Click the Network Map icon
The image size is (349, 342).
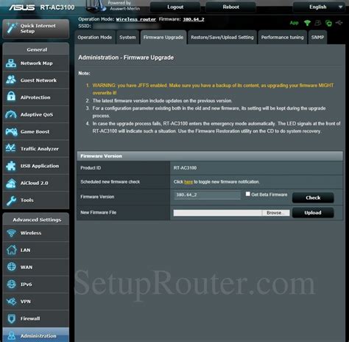[11, 63]
